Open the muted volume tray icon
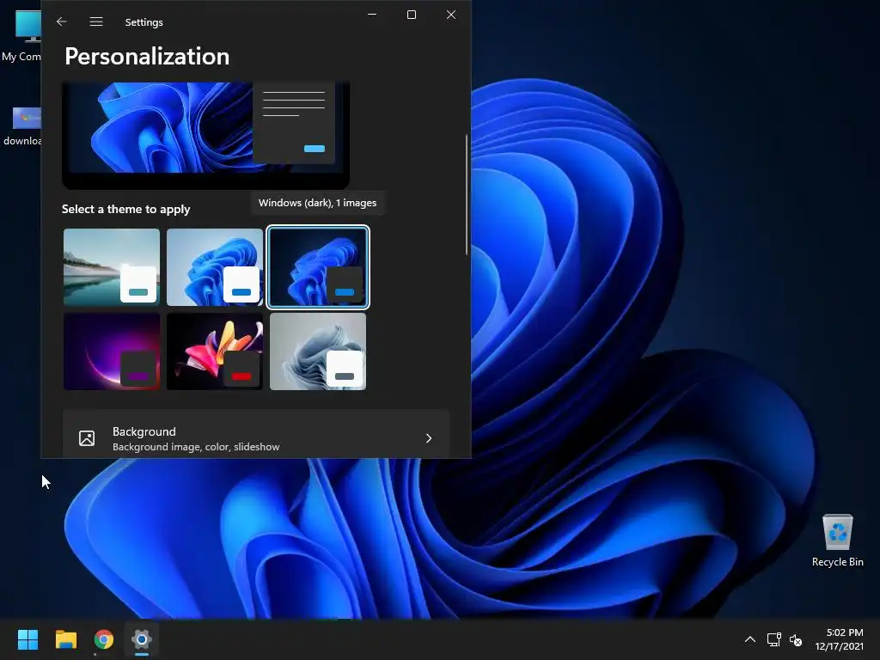The image size is (880, 660). [x=796, y=639]
